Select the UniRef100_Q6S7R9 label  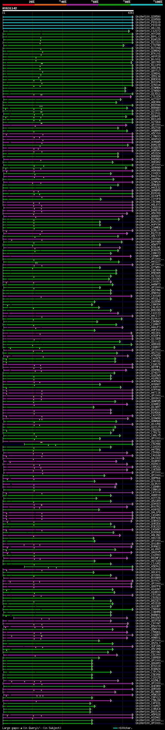tap(148, 62)
